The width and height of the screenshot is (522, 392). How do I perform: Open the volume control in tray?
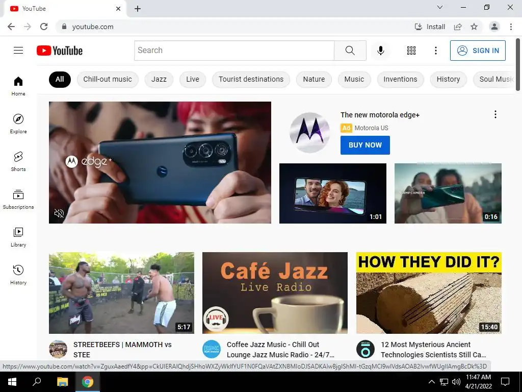tap(456, 382)
